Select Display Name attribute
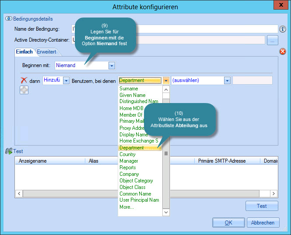 tap(133, 135)
